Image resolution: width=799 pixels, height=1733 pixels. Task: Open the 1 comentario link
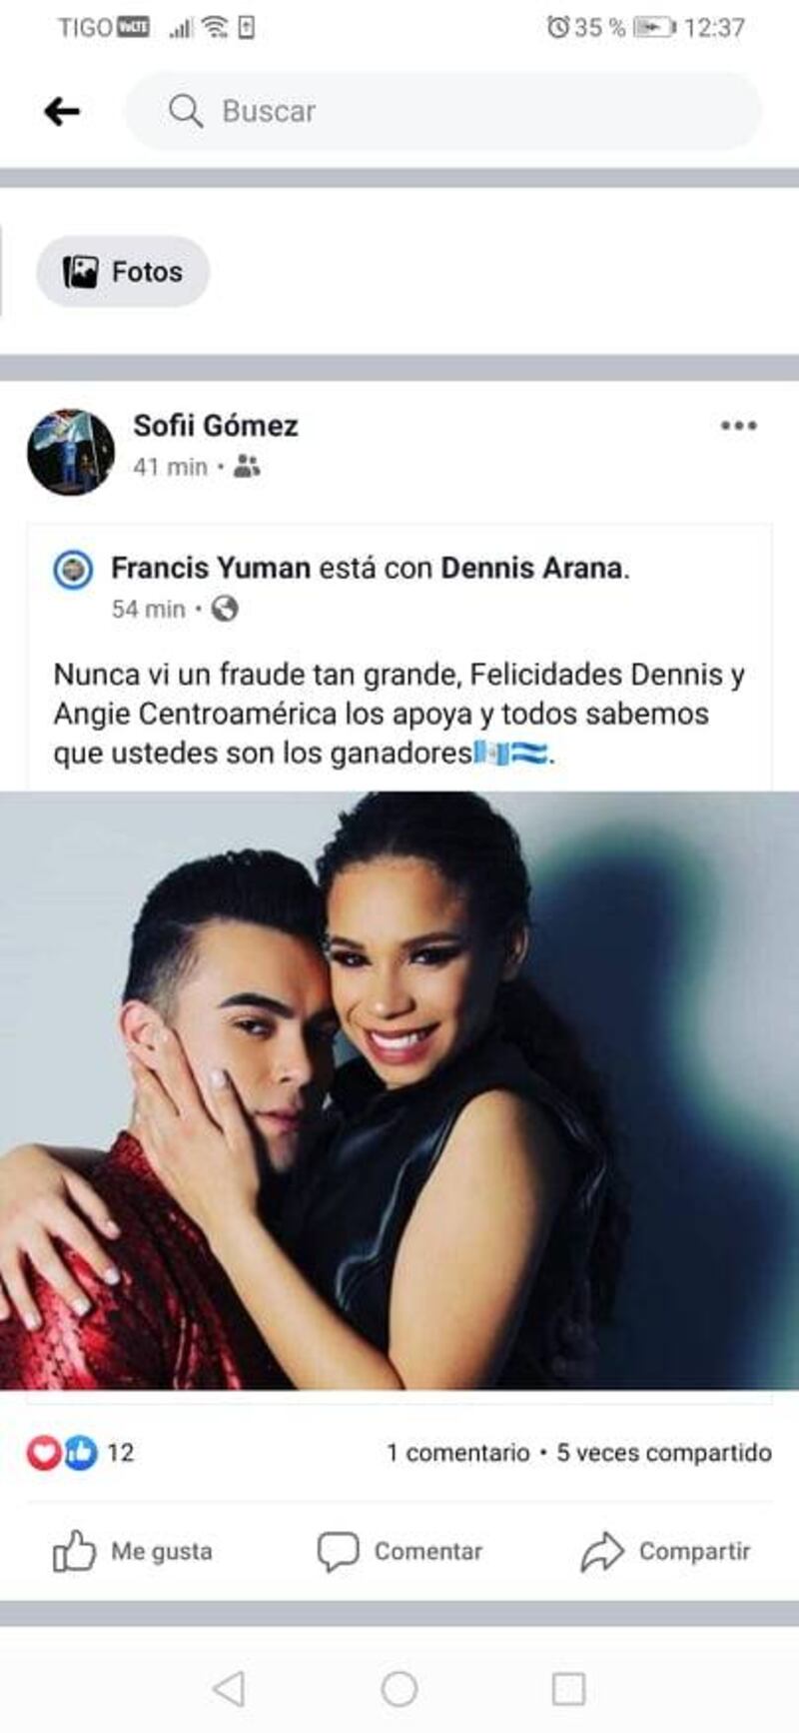coord(458,1452)
